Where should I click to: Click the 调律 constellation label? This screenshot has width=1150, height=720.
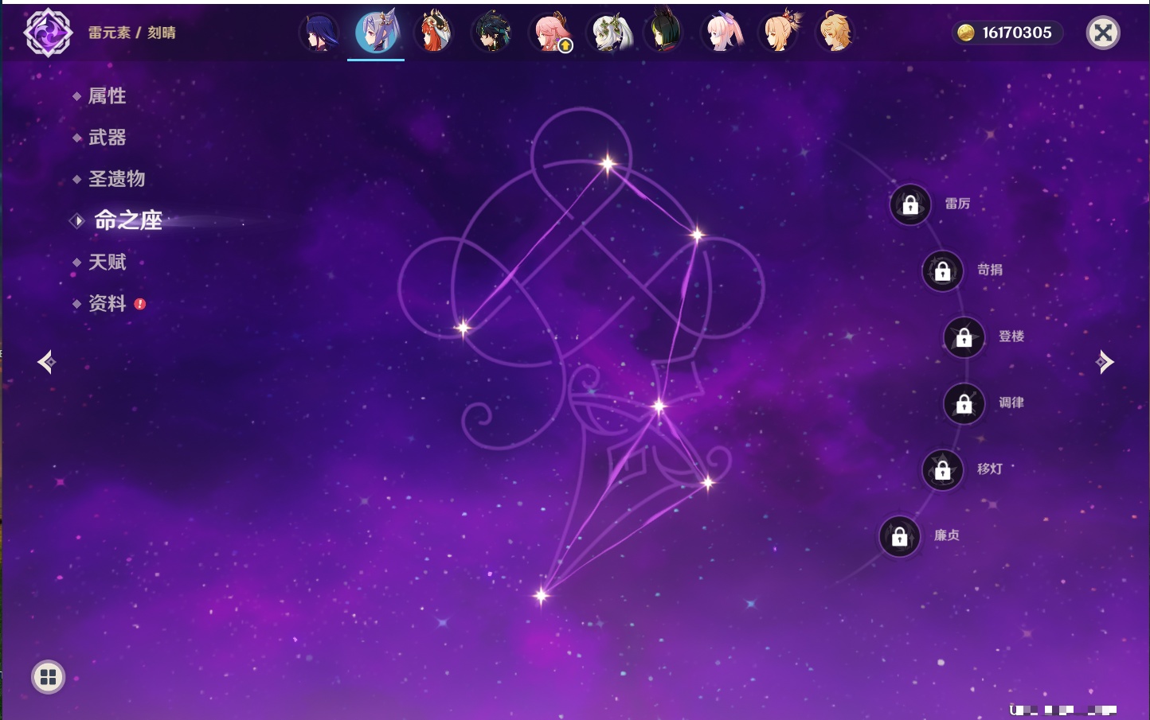click(1011, 403)
